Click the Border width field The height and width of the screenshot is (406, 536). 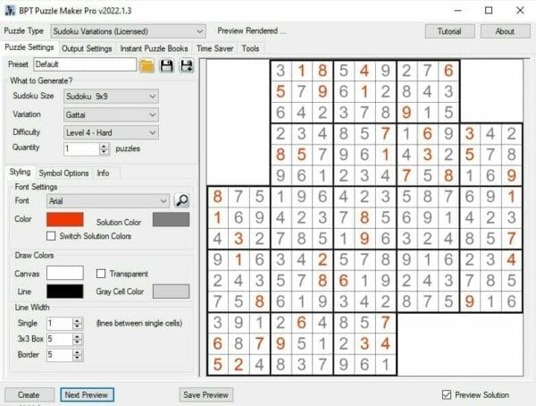[60, 355]
